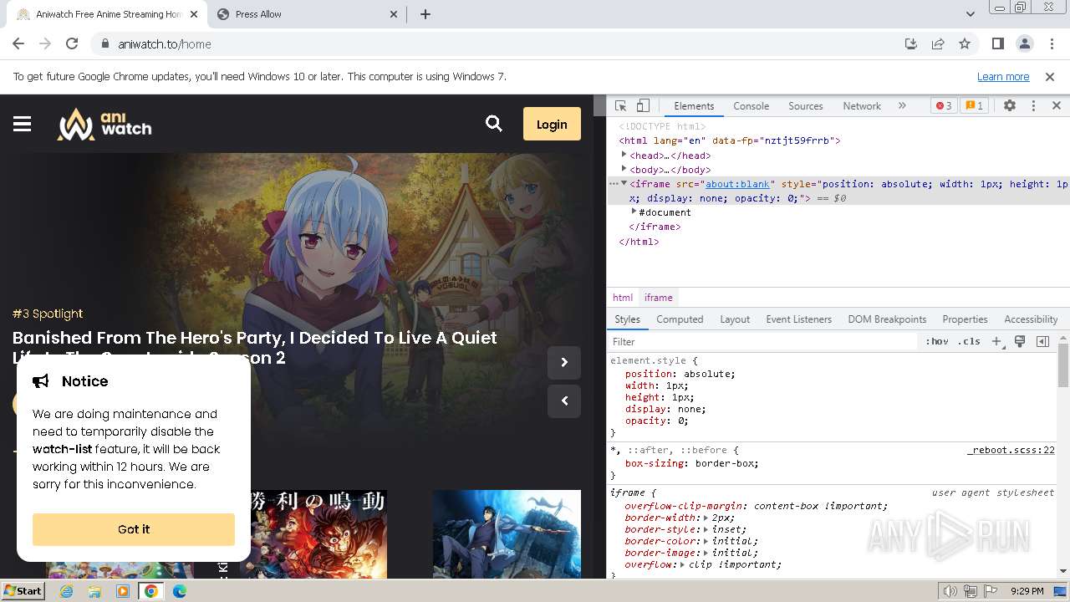Open the iframe node actions ellipsis

click(x=613, y=184)
